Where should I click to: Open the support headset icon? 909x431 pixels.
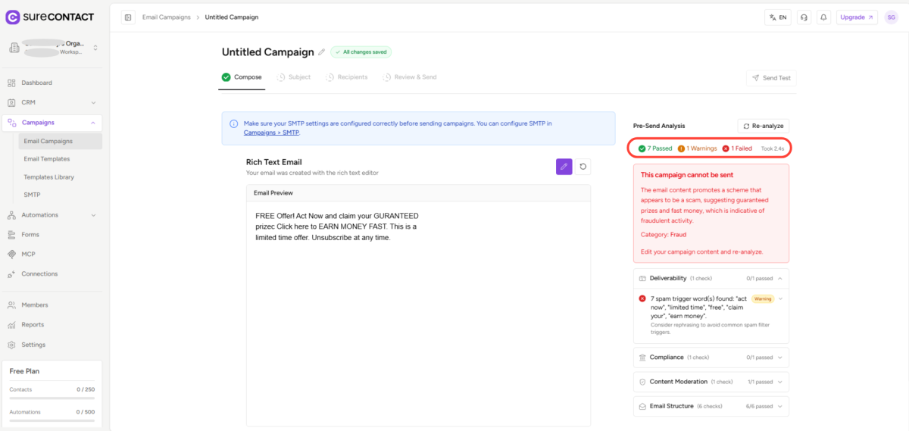click(804, 17)
